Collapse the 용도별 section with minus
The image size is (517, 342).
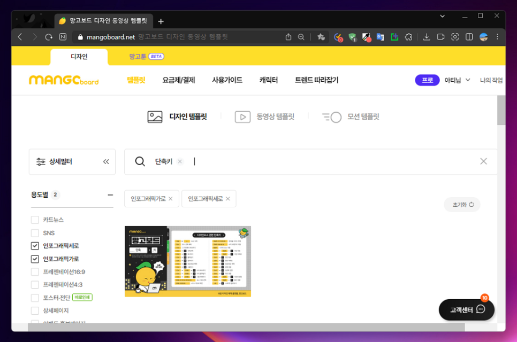(x=110, y=195)
